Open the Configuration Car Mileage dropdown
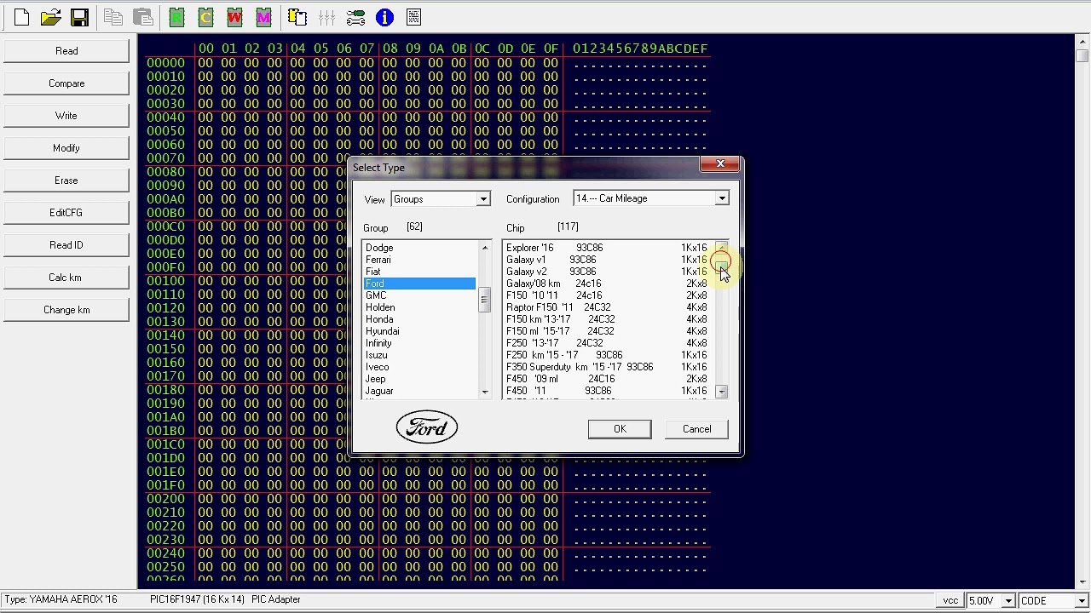1091x613 pixels. point(721,198)
